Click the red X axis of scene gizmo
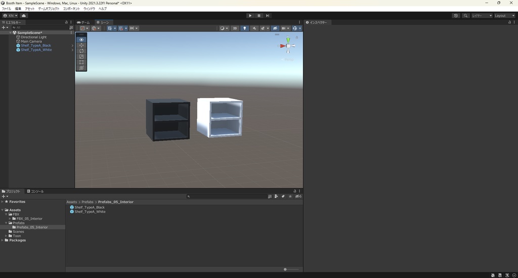 (x=282, y=46)
